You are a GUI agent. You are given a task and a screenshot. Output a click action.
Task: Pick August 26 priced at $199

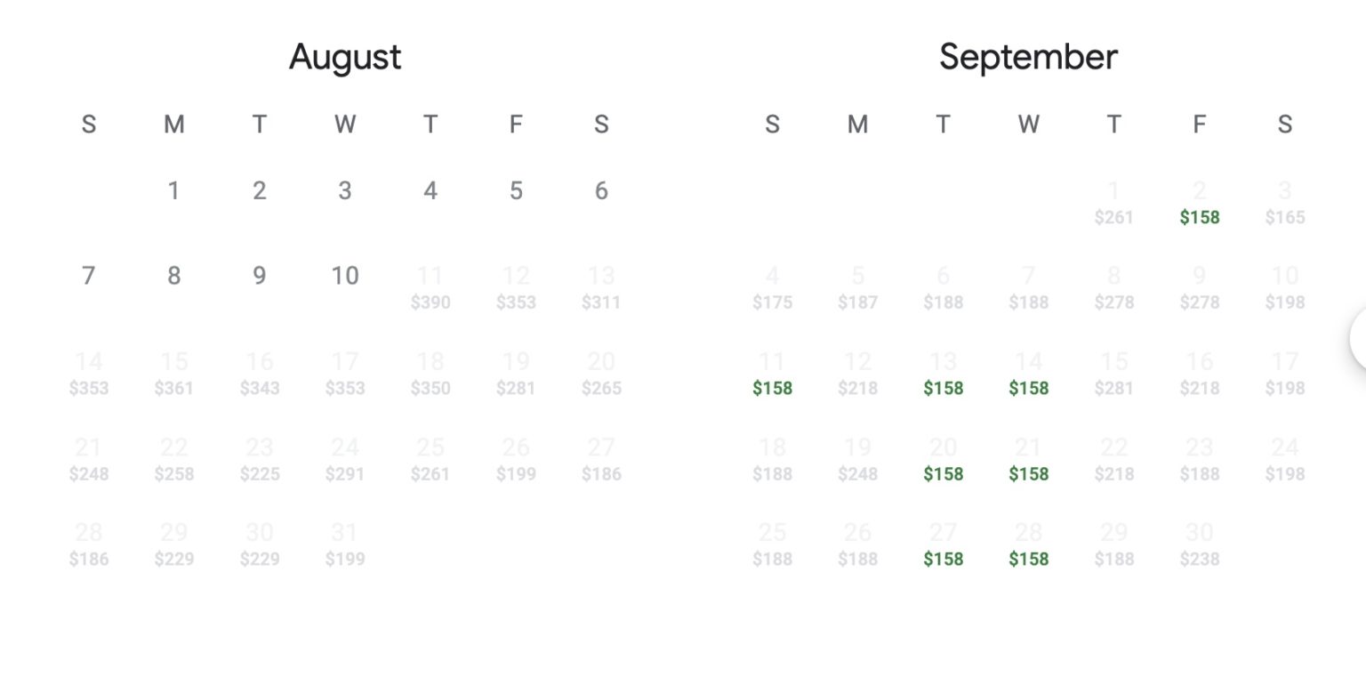click(516, 459)
